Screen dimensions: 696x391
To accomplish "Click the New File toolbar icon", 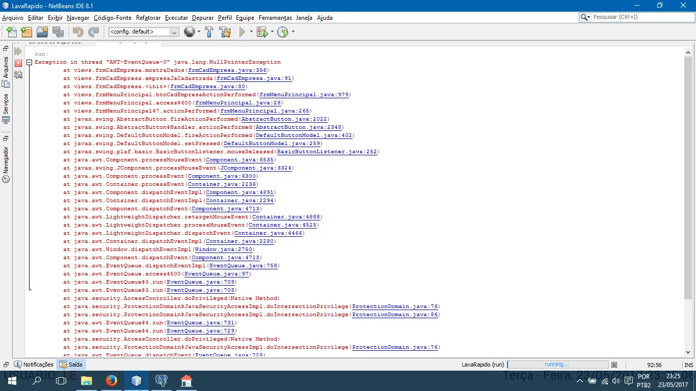I will (x=11, y=32).
